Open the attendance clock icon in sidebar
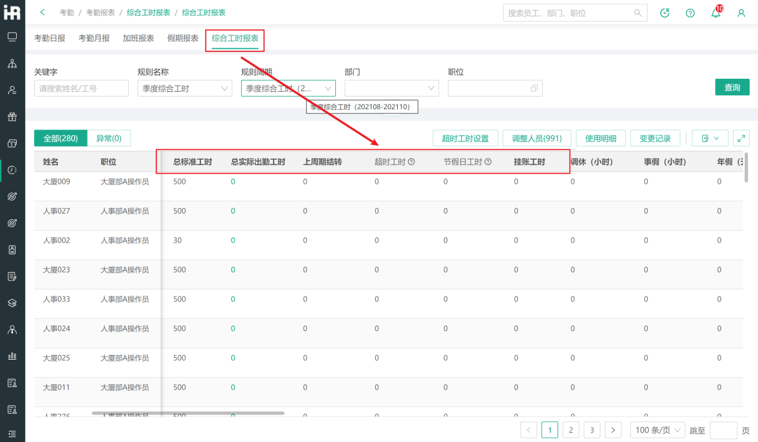This screenshot has width=758, height=442. click(12, 170)
